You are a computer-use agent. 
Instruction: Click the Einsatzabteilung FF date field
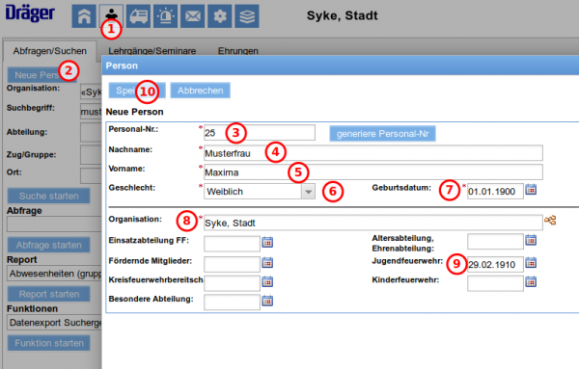pos(232,244)
